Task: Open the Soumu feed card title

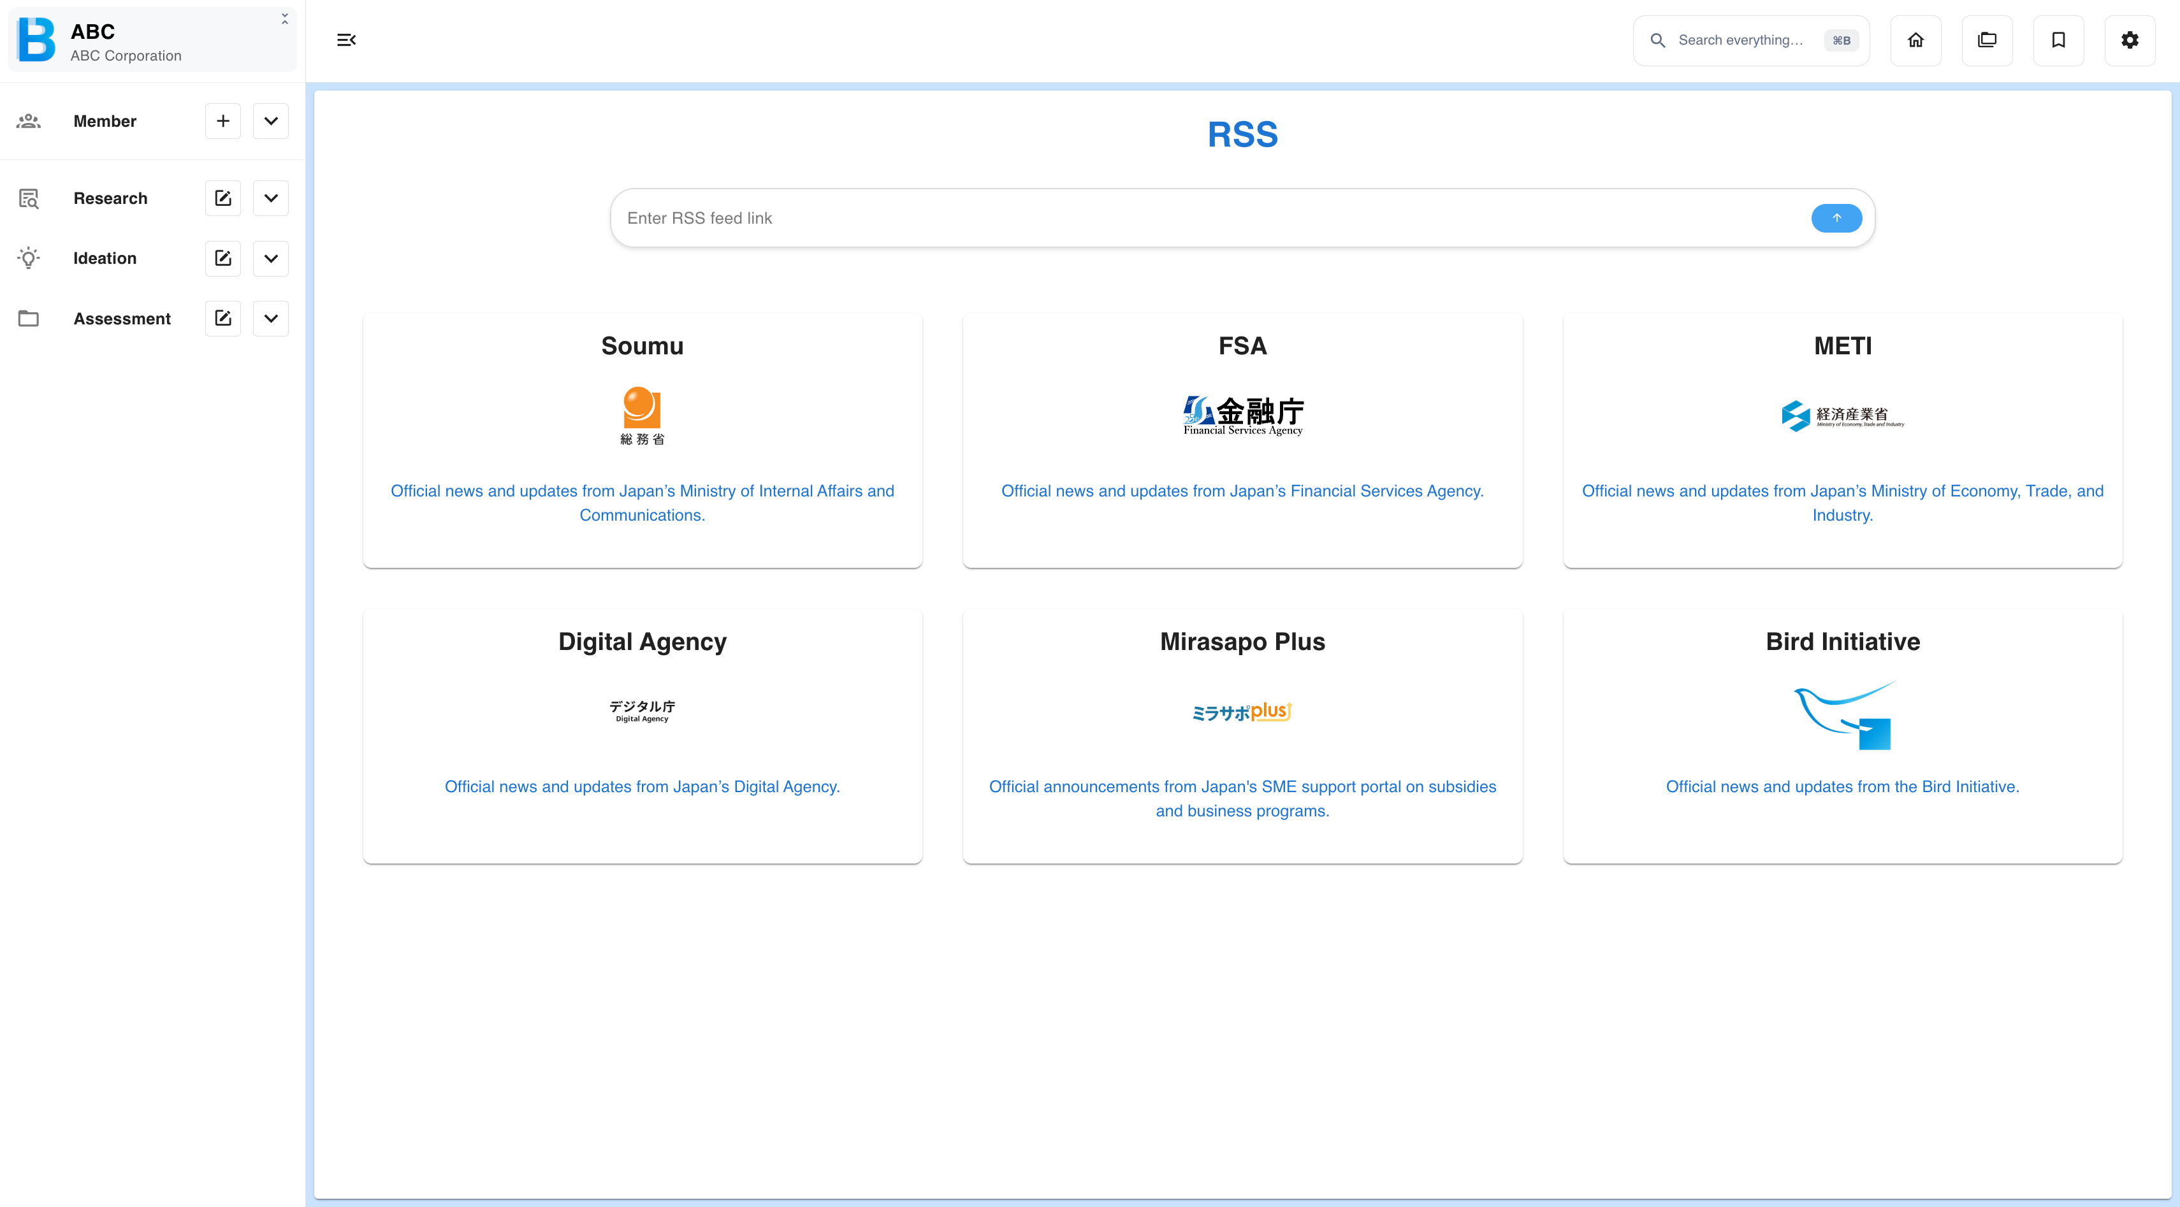Action: point(643,345)
